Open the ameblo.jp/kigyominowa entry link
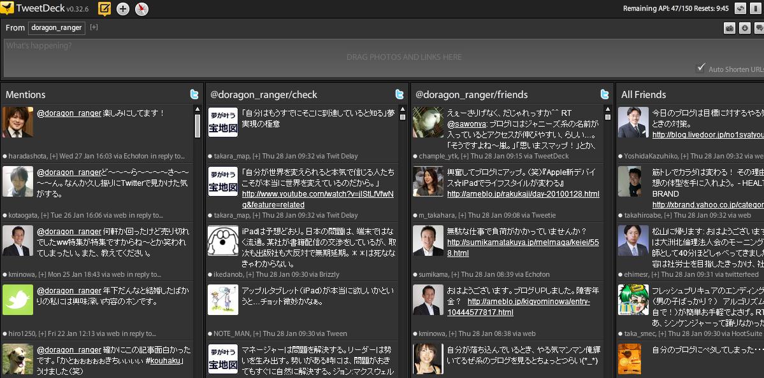The image size is (764, 378). pyautogui.click(x=519, y=307)
